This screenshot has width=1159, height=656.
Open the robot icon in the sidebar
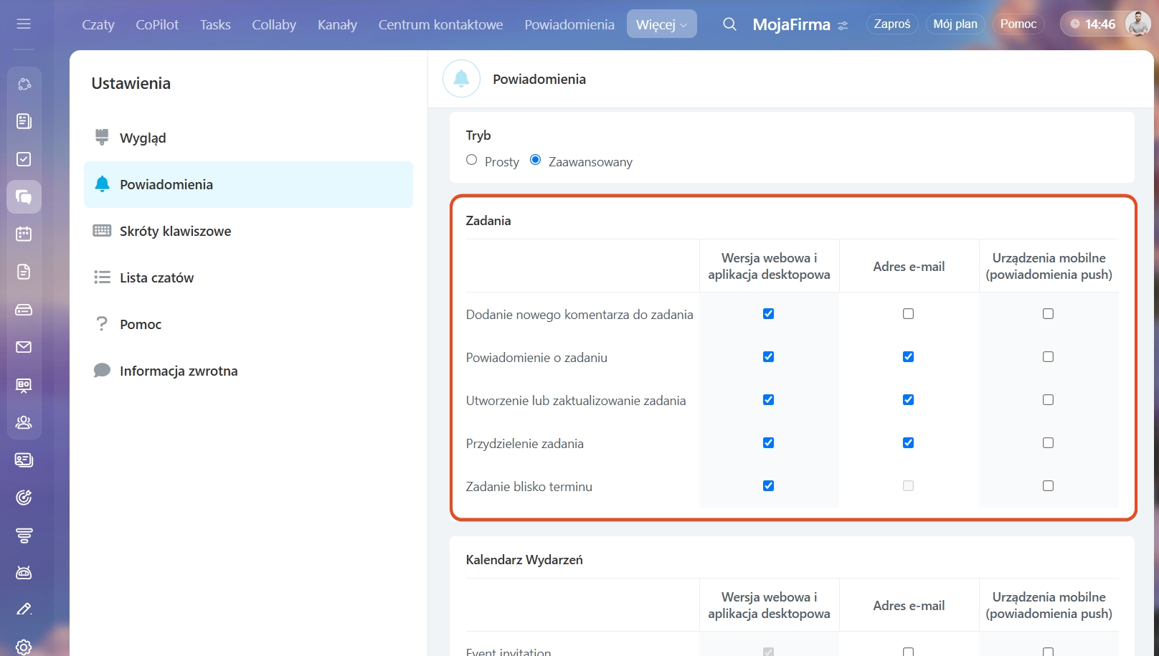24,572
